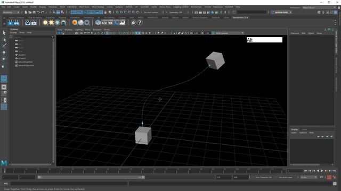Screen dimensions: 341x191
Task: Open the Windows menu
Action: pyautogui.click(x=53, y=7)
